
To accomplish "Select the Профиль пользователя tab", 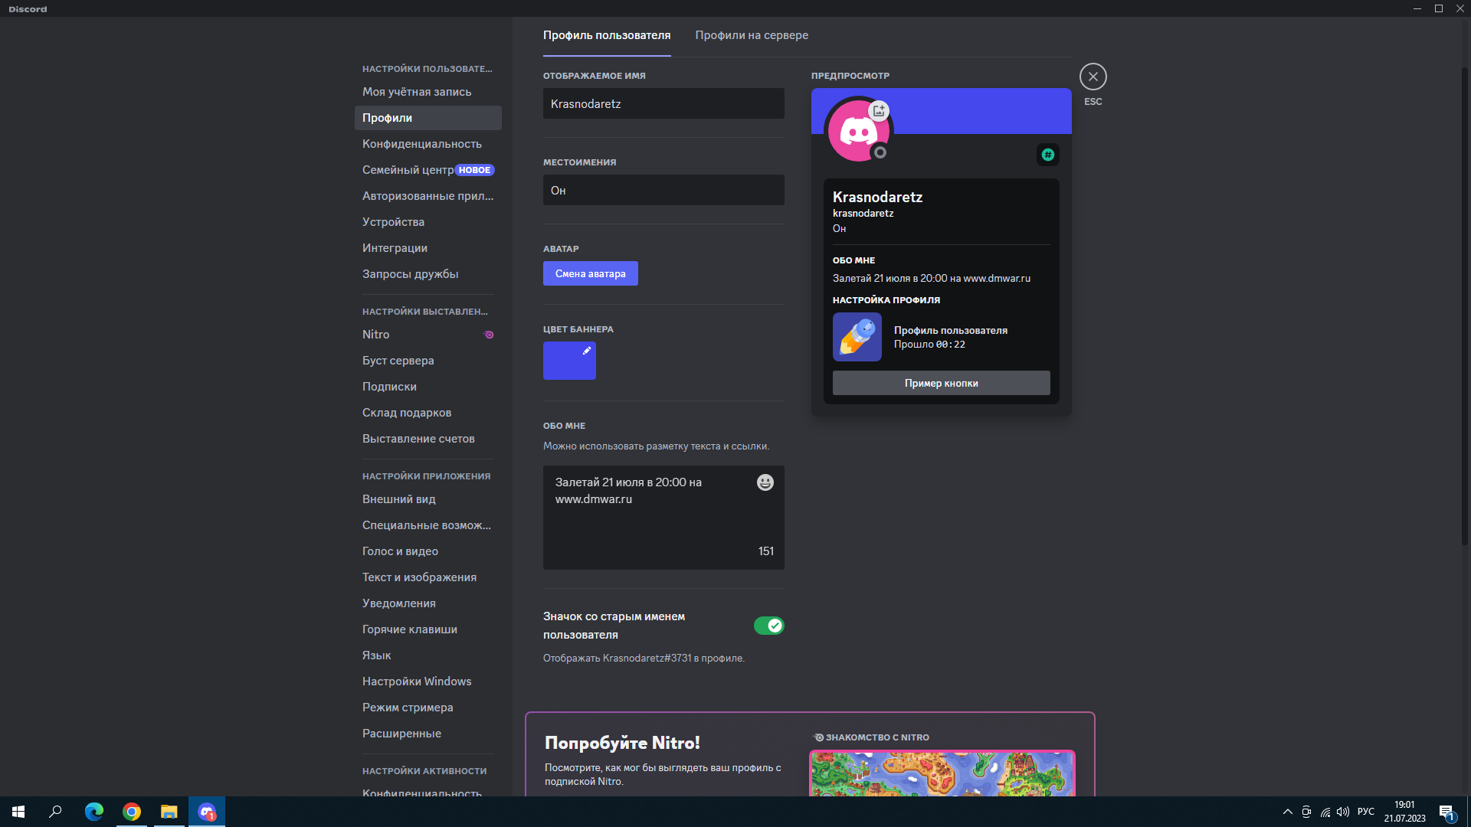I will (607, 35).
